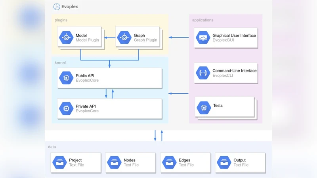Click the Edges text file icon

[x=170, y=163]
